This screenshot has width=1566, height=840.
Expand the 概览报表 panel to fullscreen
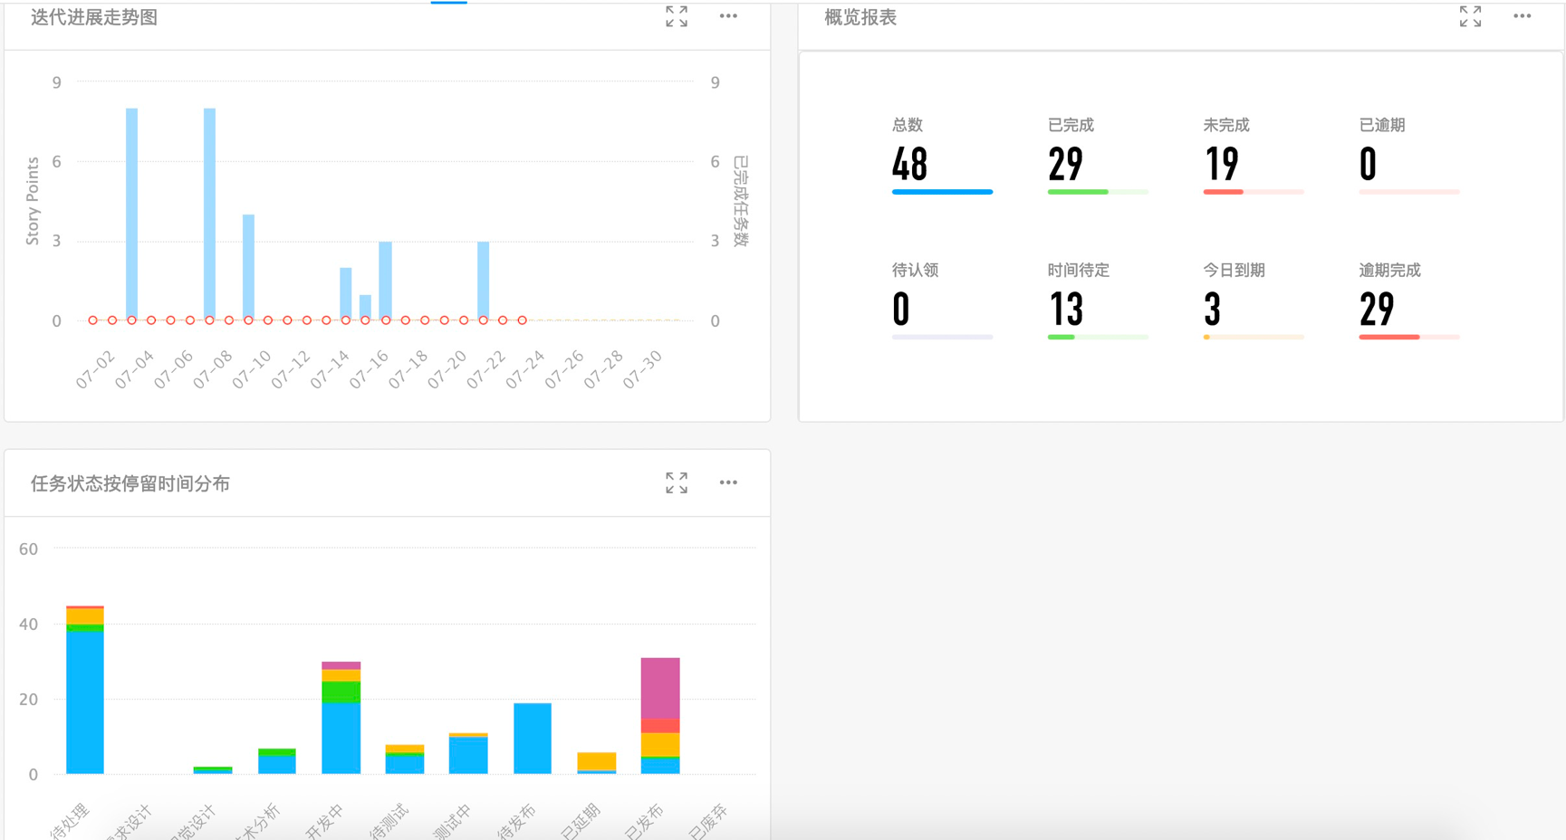(1470, 16)
